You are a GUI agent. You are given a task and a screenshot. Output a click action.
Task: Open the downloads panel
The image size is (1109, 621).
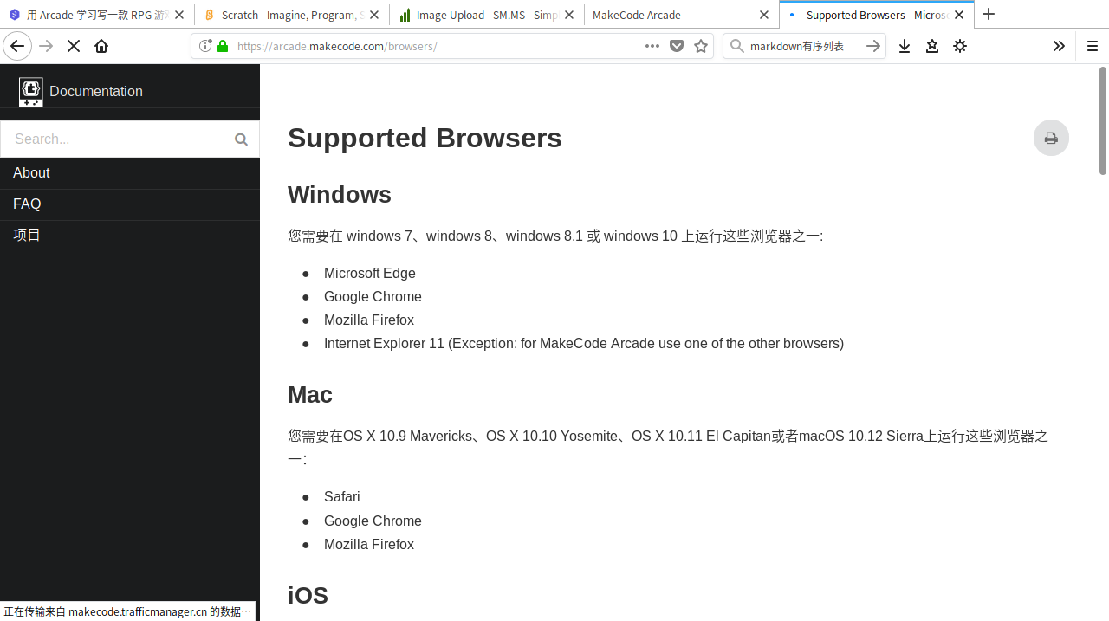point(905,46)
